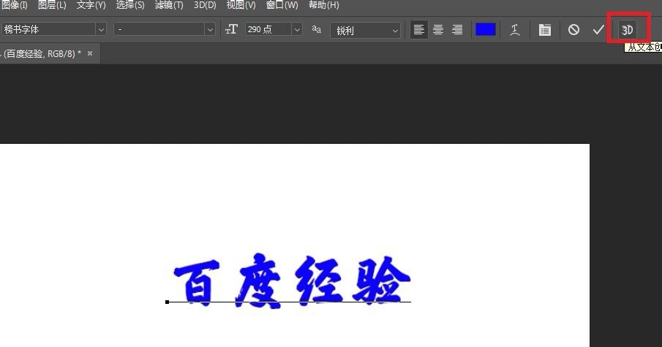This screenshot has height=347, width=662.
Task: Click the 榜书字体 font name field
Action: (x=48, y=29)
